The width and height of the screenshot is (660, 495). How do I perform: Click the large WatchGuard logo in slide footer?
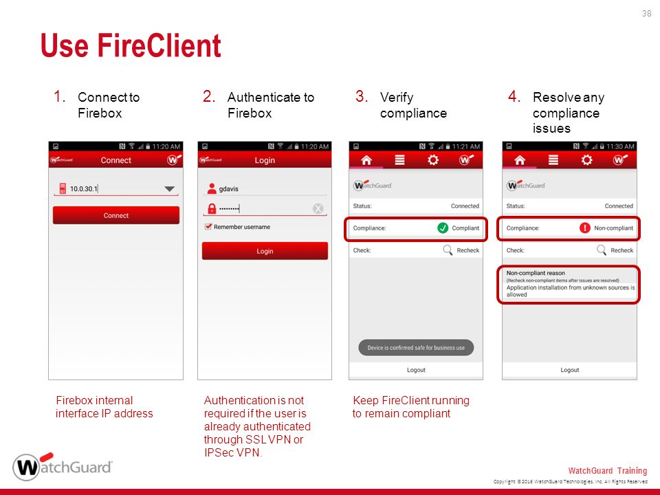(63, 466)
